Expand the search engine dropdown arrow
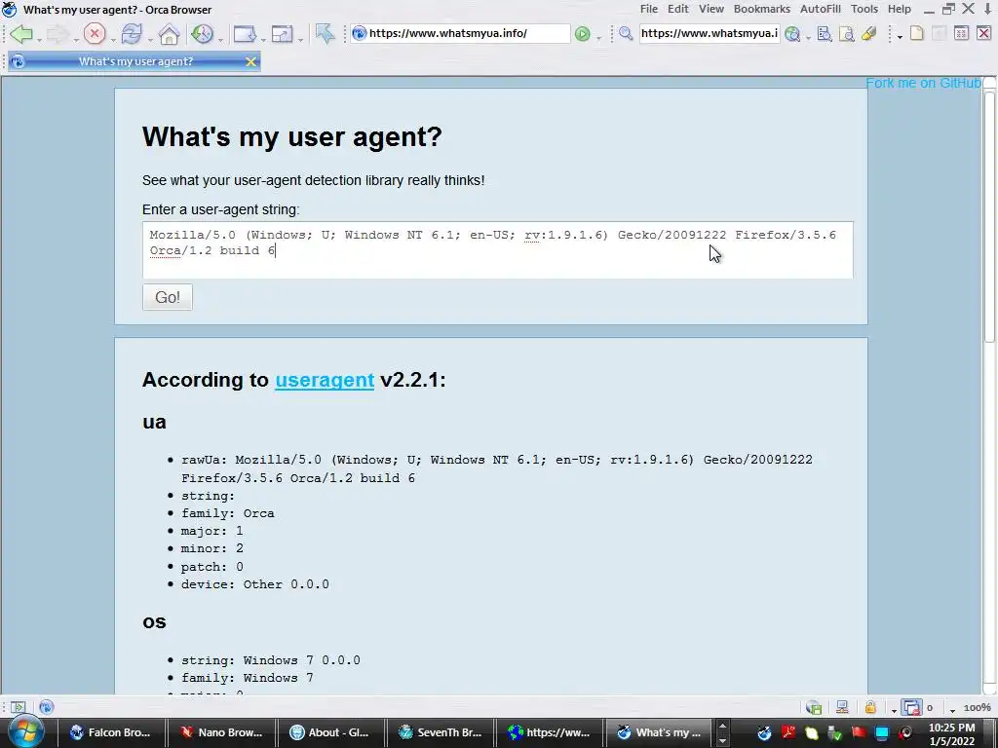Viewport: 998px width, 748px height. [808, 38]
